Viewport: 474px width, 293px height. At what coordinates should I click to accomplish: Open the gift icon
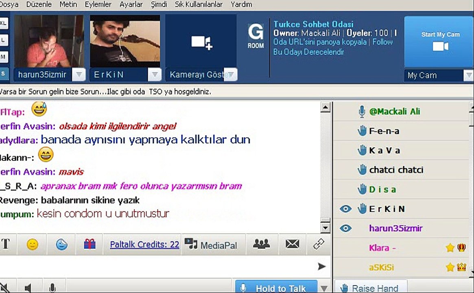pos(90,244)
